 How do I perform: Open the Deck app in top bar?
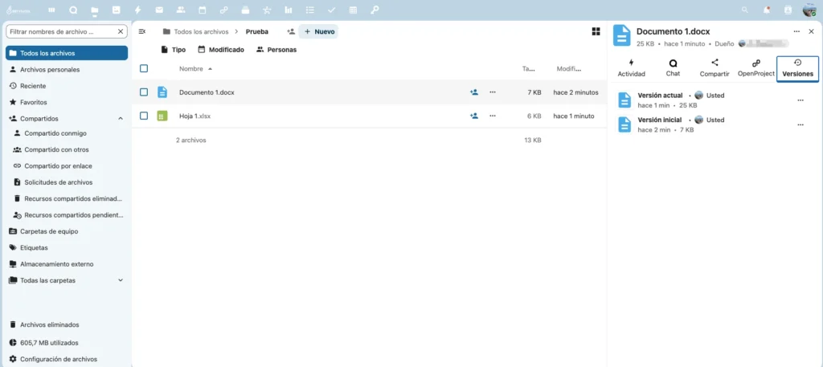coord(245,10)
